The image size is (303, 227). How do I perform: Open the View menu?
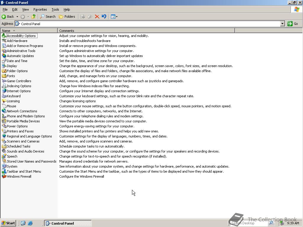(25, 9)
